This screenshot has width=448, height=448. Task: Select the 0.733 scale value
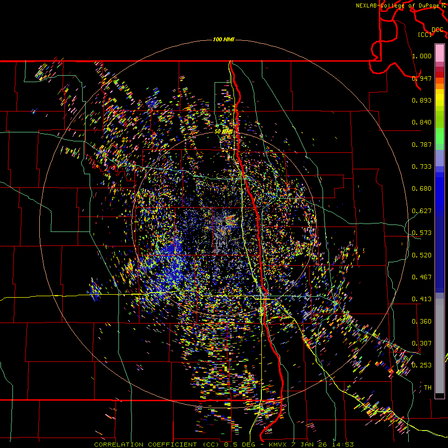click(x=422, y=166)
